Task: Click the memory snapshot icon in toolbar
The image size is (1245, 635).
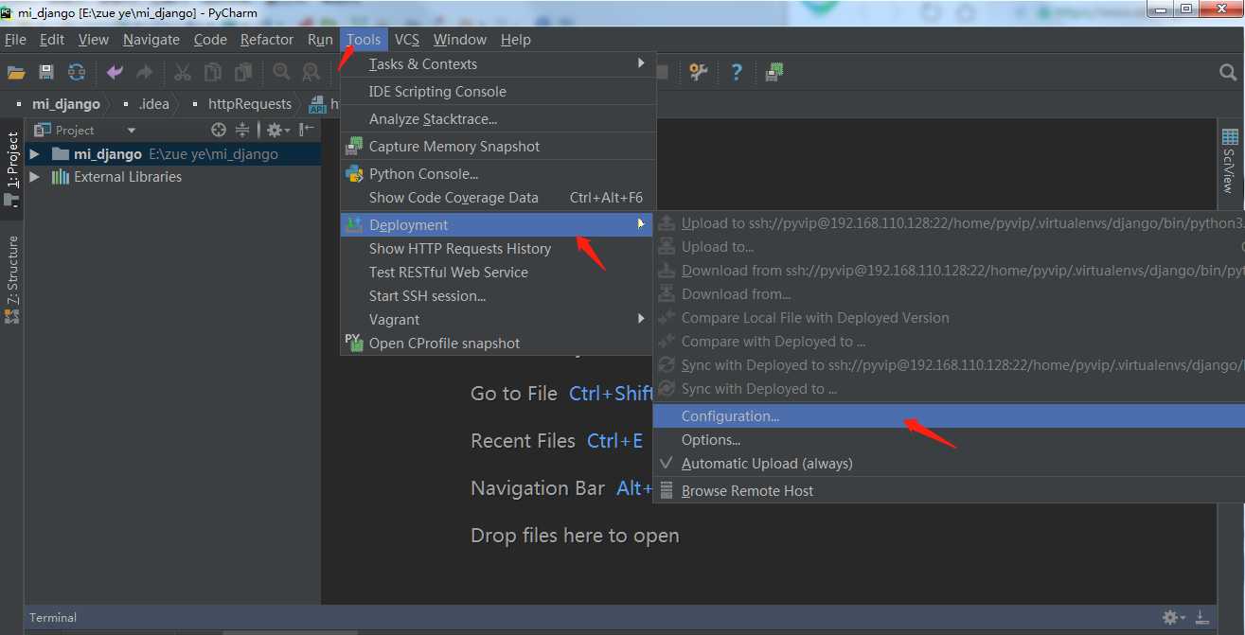Action: point(774,72)
